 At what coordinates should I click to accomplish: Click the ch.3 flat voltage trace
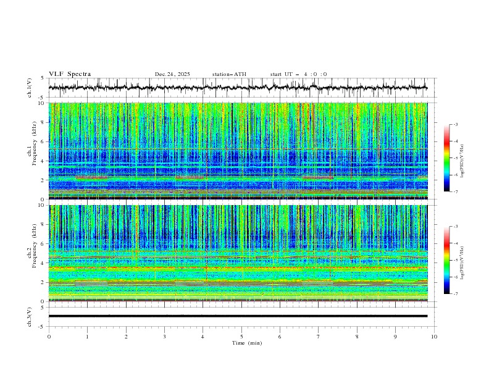(x=238, y=316)
